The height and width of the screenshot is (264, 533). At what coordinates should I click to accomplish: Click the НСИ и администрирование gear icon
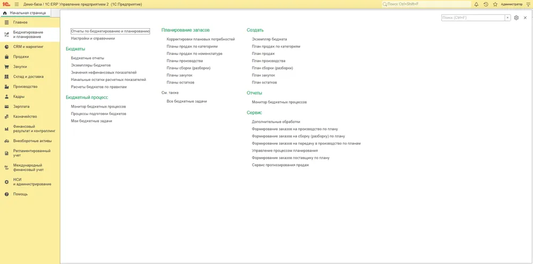click(6, 182)
